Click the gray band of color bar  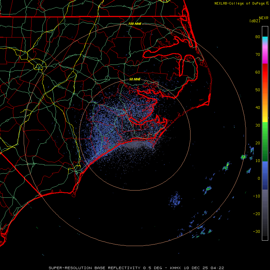coord(265,213)
